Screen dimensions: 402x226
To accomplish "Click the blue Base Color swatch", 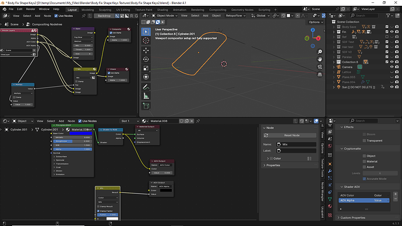I will click(81, 133).
